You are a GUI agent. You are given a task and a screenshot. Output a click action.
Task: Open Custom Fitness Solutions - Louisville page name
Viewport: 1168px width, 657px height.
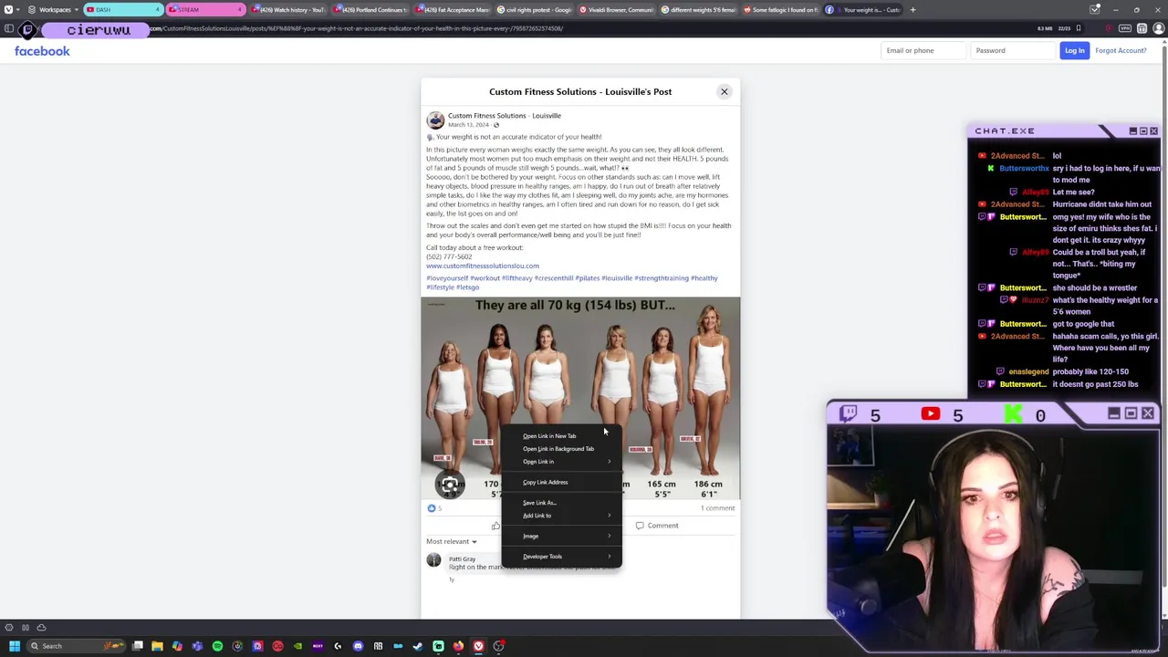click(505, 116)
